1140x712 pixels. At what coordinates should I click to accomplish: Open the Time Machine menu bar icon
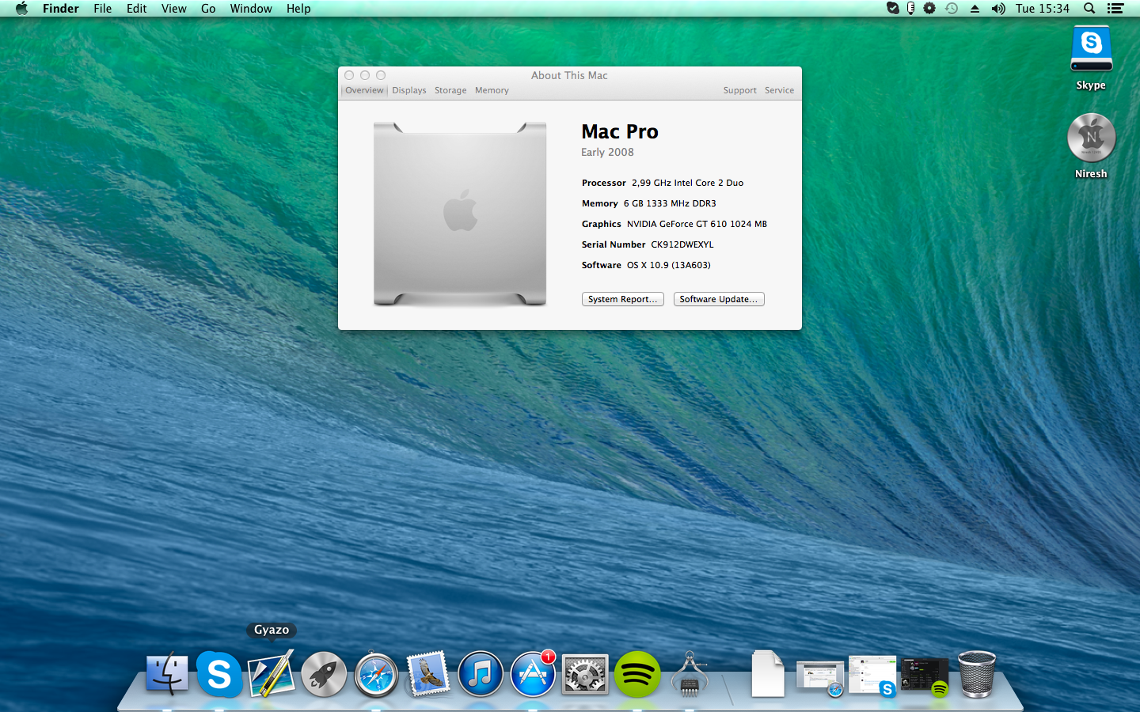click(x=952, y=9)
